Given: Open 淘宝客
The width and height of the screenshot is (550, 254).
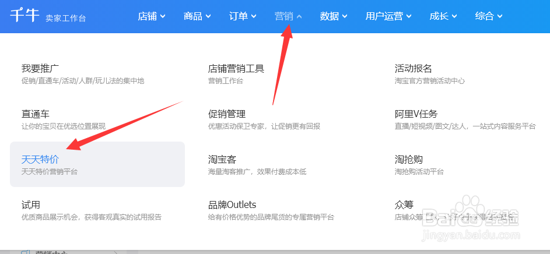Looking at the screenshot, I should click(x=222, y=160).
